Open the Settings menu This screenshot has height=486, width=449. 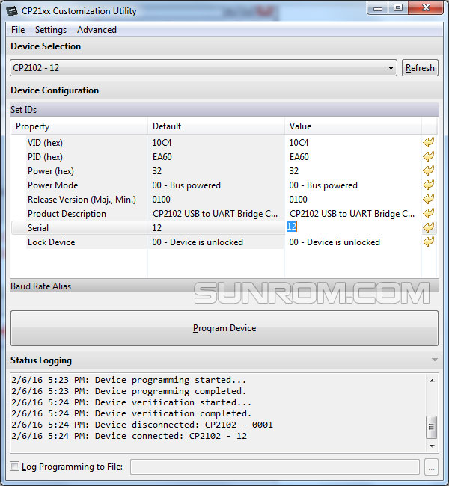[x=51, y=30]
